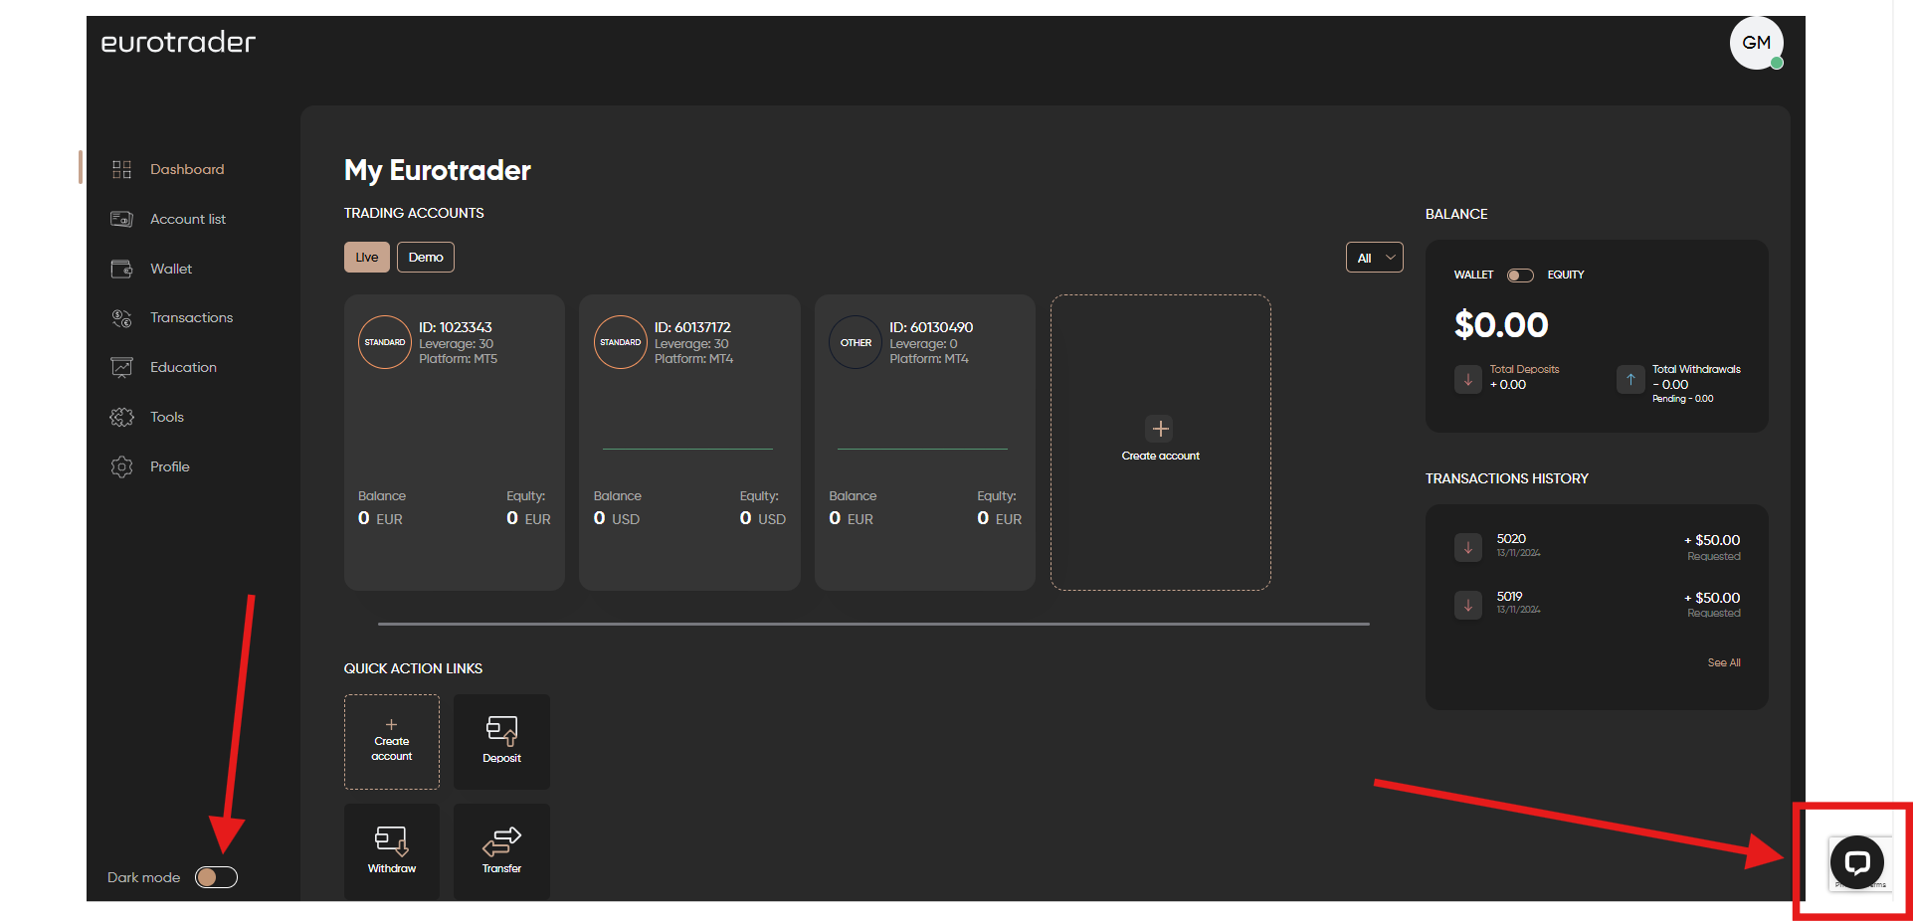Viewport: 1913px width, 922px height.
Task: Click the Total Deposits down-arrow icon
Action: point(1468,379)
